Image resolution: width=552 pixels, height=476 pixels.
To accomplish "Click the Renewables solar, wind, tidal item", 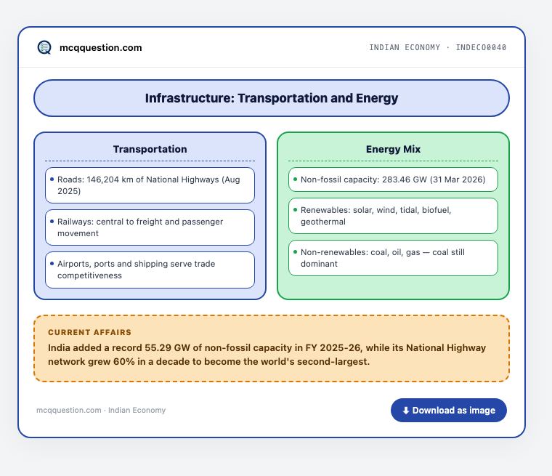I will point(393,216).
